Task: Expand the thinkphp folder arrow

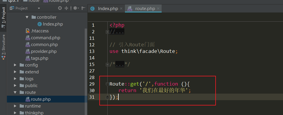Action: [x=15, y=113]
